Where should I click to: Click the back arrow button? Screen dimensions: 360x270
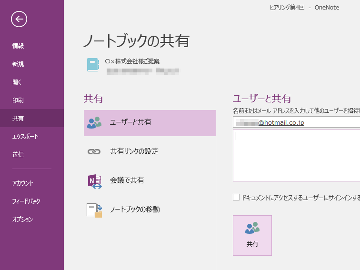pos(19,19)
